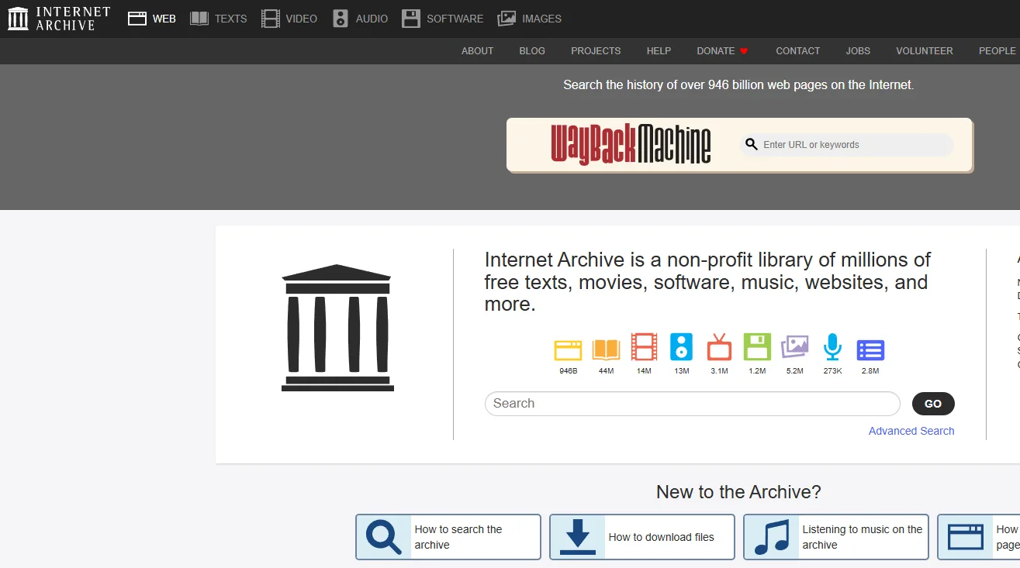
Task: Open the TEXTS menu in top navigation
Action: pos(219,19)
